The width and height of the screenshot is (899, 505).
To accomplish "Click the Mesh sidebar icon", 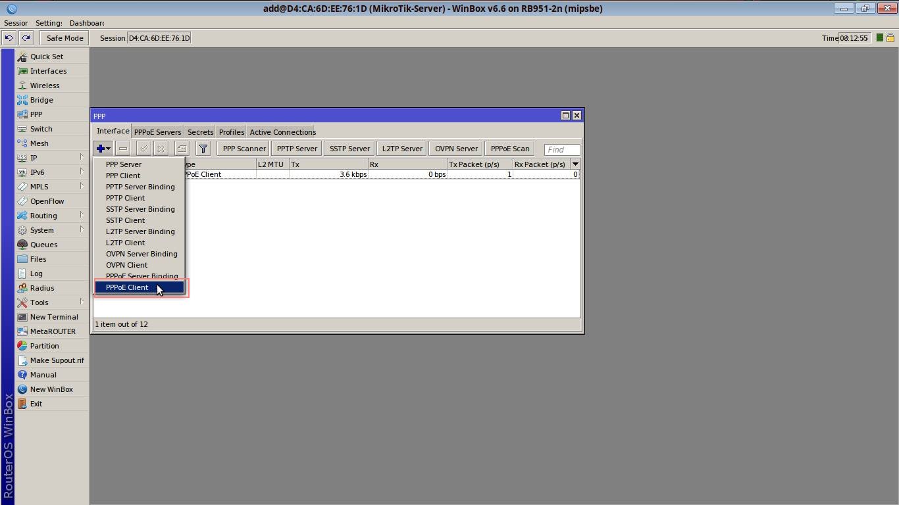I will click(22, 143).
